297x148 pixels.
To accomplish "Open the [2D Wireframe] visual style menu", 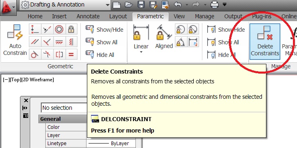I will (x=38, y=80).
